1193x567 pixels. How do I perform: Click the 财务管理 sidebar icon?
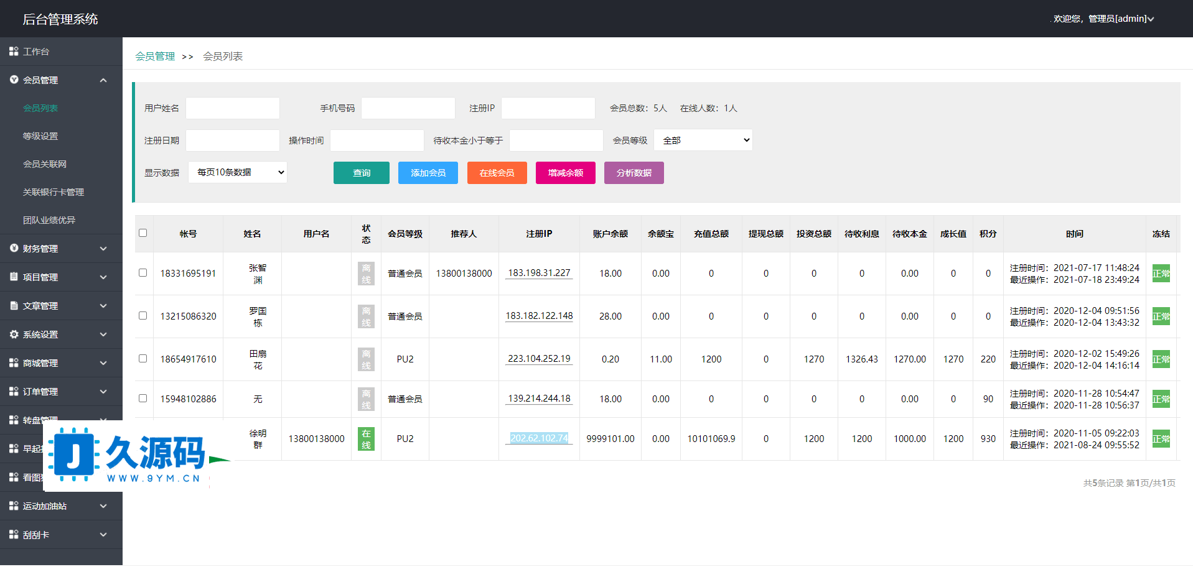(x=14, y=249)
